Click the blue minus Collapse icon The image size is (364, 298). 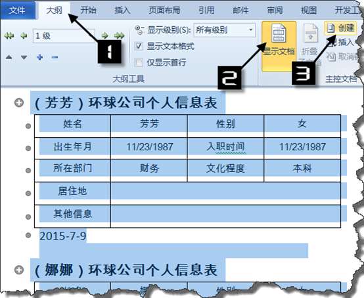55,57
